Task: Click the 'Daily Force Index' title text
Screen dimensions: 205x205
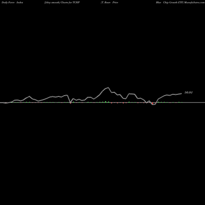Action: [12, 2]
